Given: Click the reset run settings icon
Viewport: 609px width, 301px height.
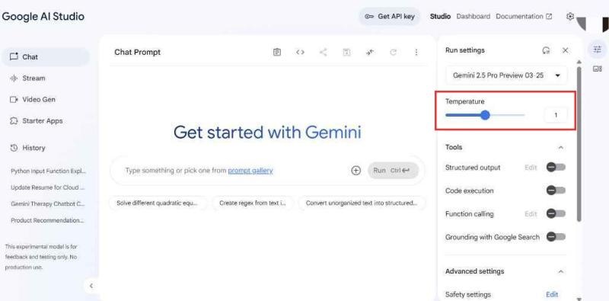Looking at the screenshot, I should [547, 50].
